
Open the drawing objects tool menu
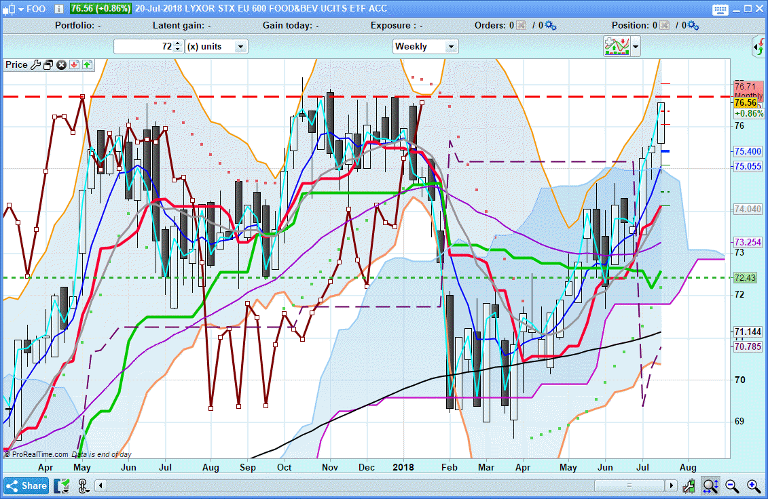(84, 486)
